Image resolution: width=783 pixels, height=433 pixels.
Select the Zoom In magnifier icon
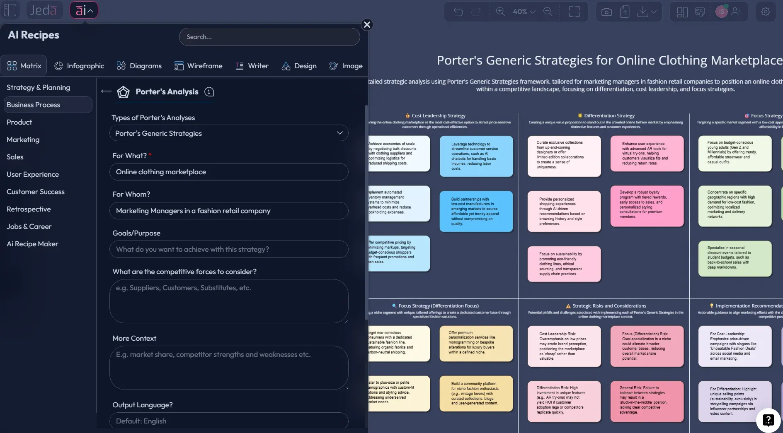tap(501, 11)
